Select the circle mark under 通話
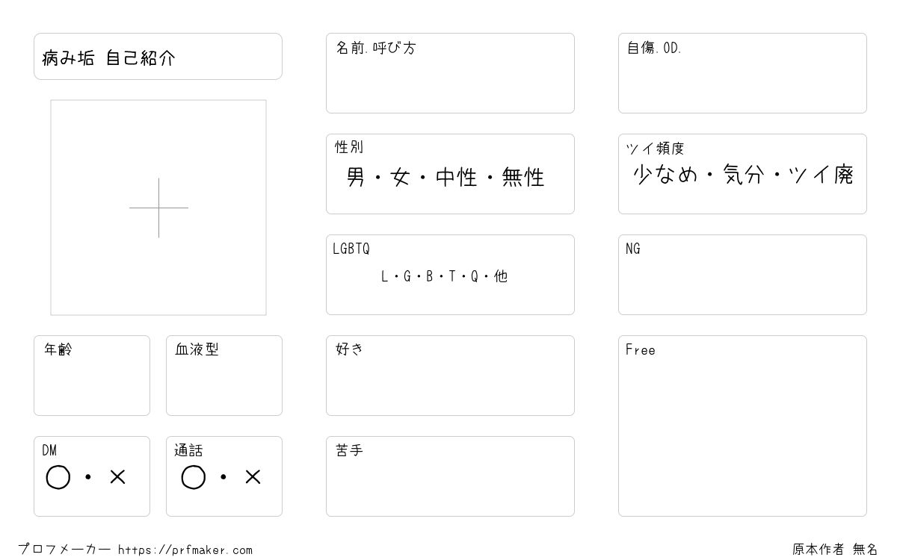This screenshot has width=897, height=560. [194, 477]
